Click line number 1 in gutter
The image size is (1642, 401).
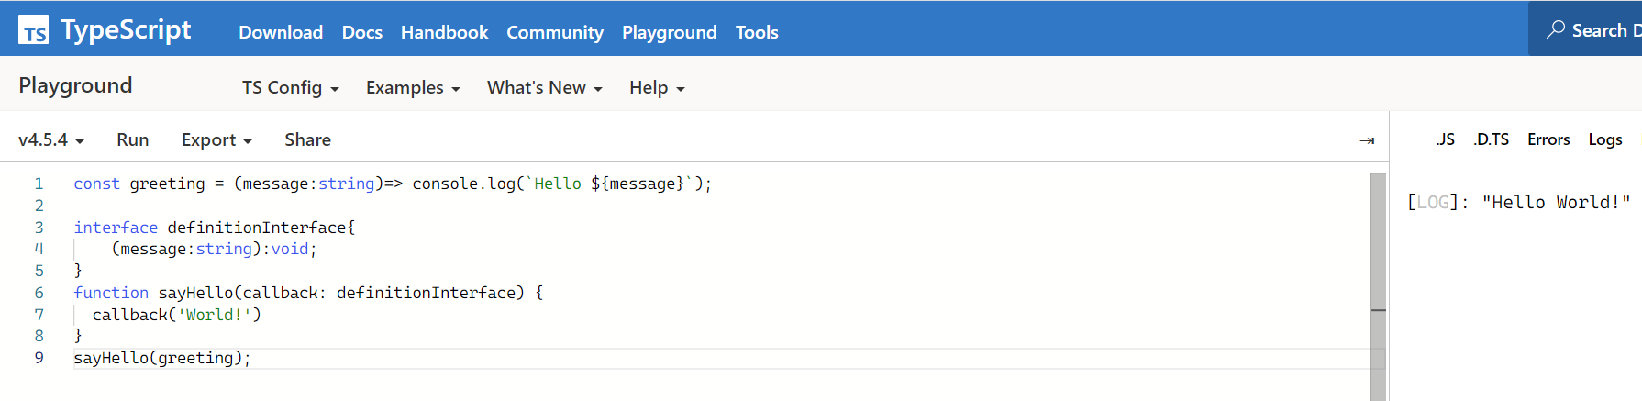pos(39,184)
